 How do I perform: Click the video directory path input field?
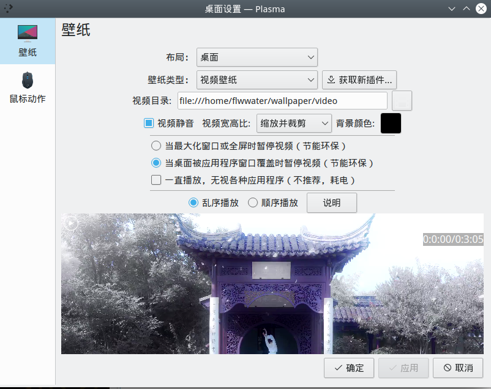coord(282,101)
